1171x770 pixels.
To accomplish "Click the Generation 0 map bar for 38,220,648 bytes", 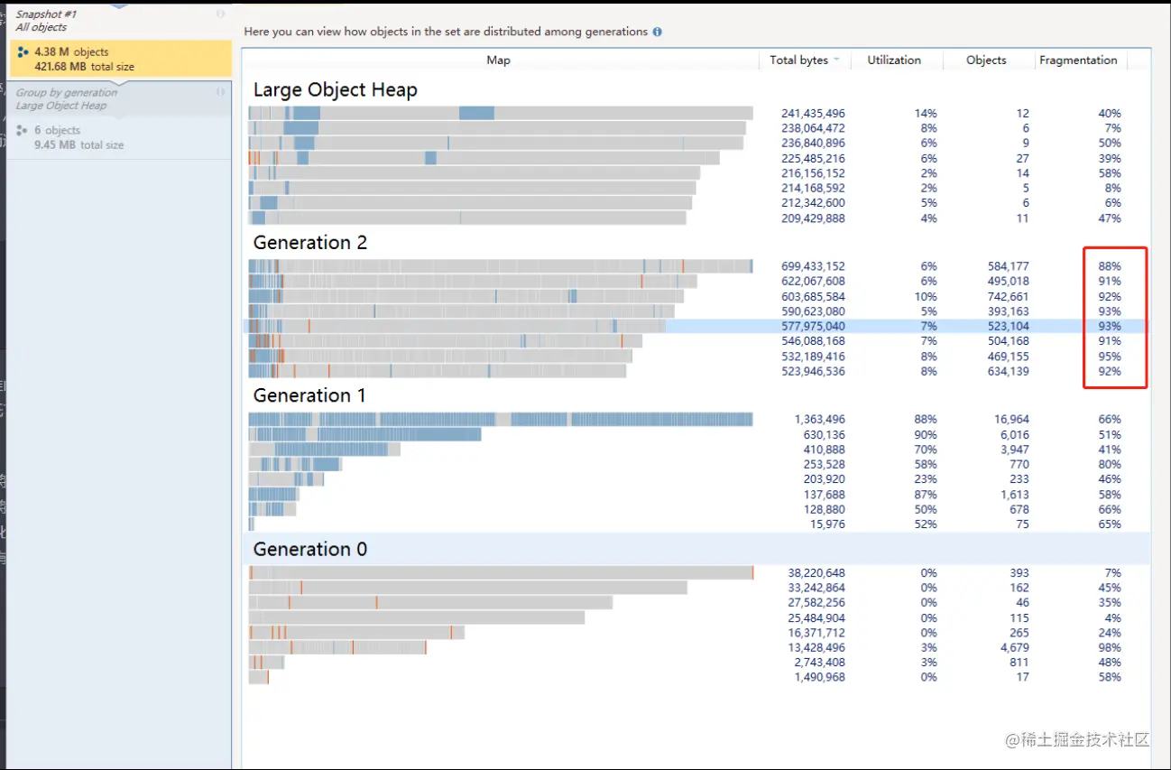I will pos(500,572).
